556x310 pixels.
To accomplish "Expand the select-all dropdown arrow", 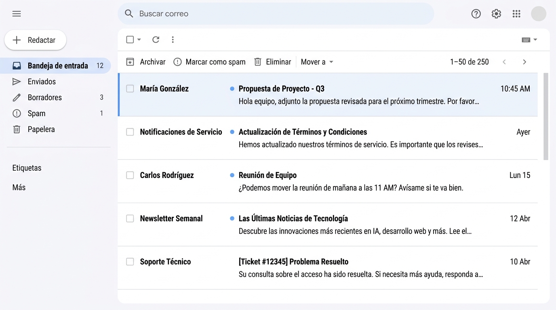I will tap(139, 40).
